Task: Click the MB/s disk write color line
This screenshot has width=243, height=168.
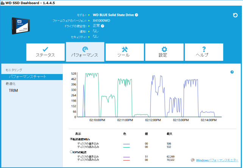Action: [126, 144]
